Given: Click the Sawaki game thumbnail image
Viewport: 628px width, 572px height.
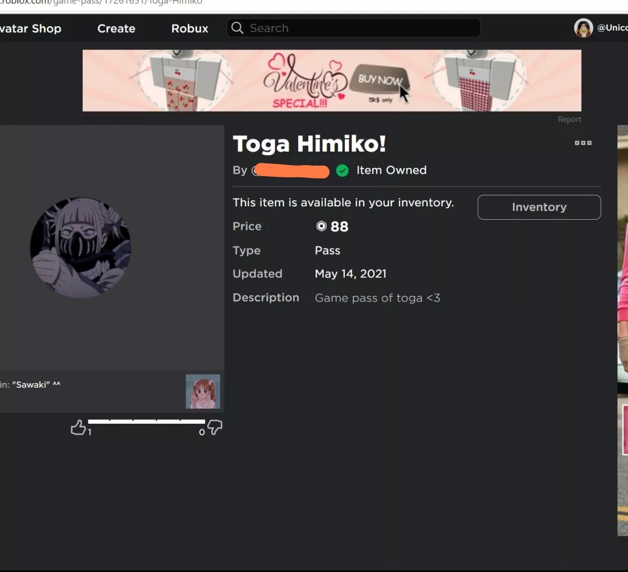Looking at the screenshot, I should tap(203, 391).
